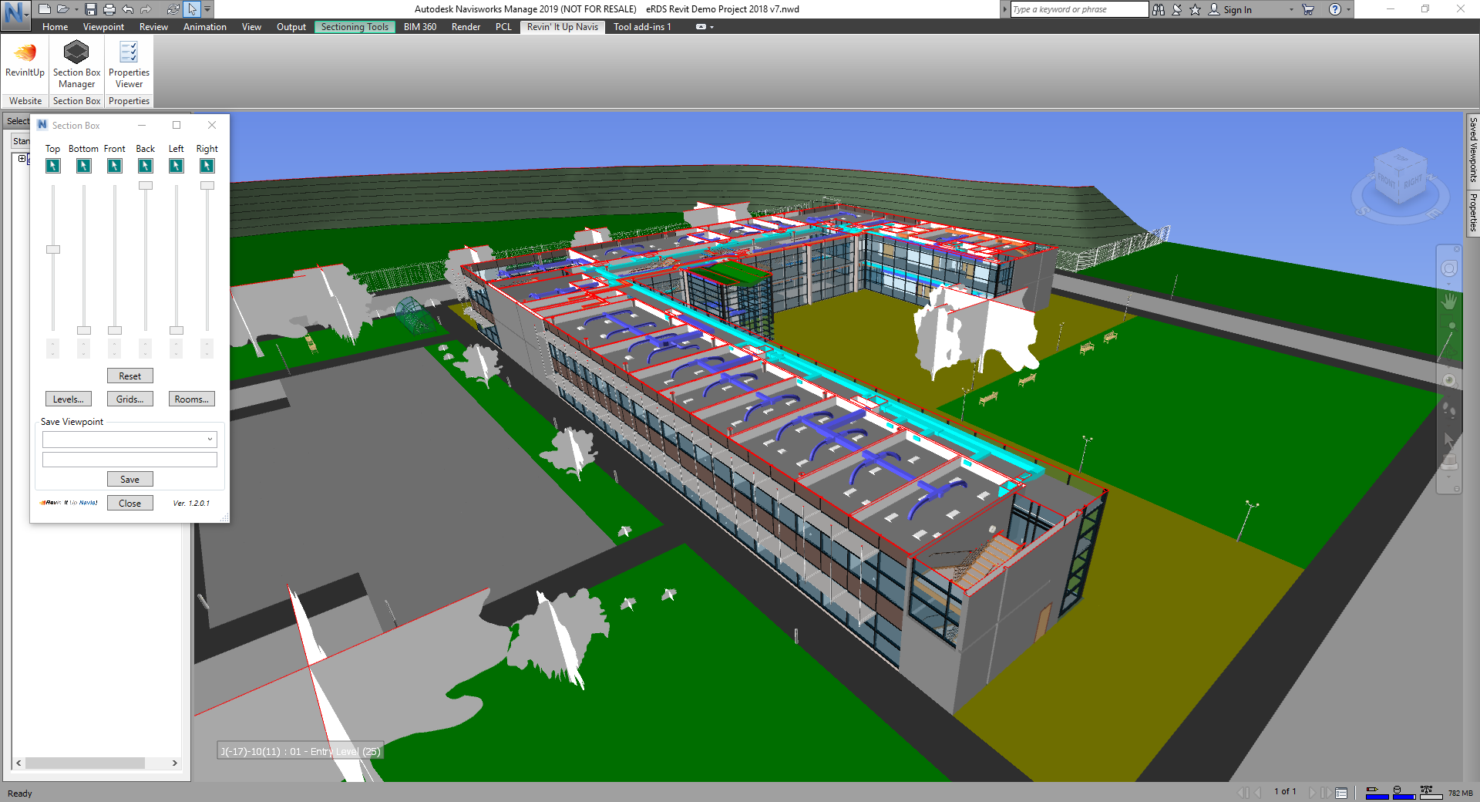Viewport: 1480px width, 802px height.
Task: Open the Properties docked side panel
Action: tap(1472, 212)
